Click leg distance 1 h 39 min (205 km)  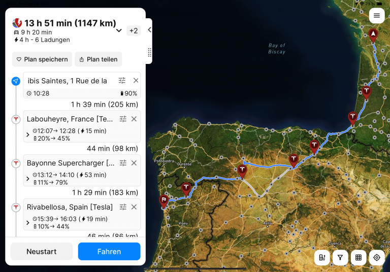click(105, 105)
